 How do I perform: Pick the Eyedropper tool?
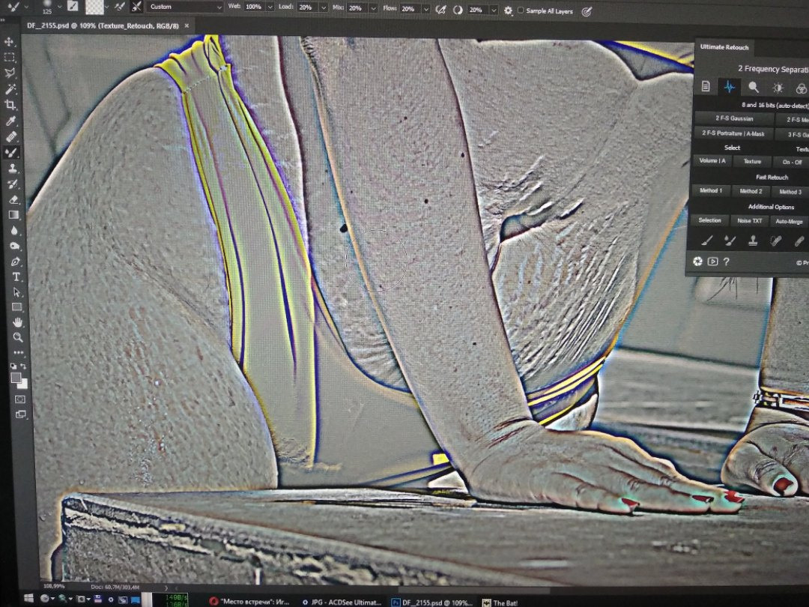[11, 121]
